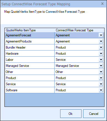Expand the Software row dropdown arrow
This screenshot has height=121, width=107.
point(101,90)
